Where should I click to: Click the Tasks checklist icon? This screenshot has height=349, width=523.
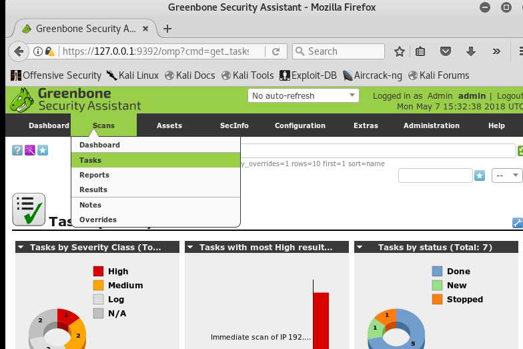29,210
